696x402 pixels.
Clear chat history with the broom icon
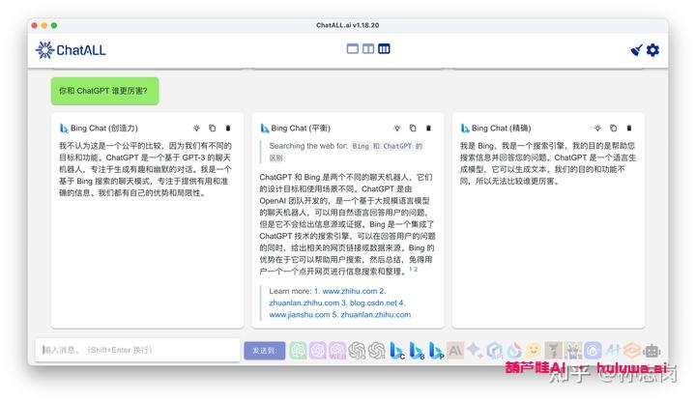(636, 50)
